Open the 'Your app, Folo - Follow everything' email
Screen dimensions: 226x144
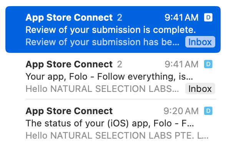click(109, 77)
